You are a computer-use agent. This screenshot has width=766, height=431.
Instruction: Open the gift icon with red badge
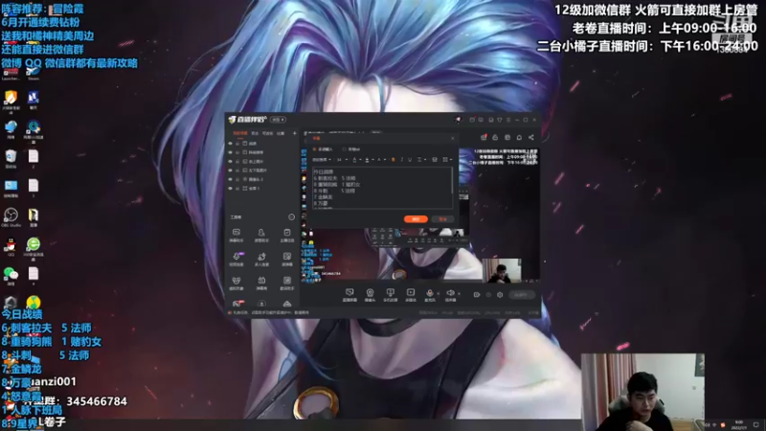click(x=484, y=137)
